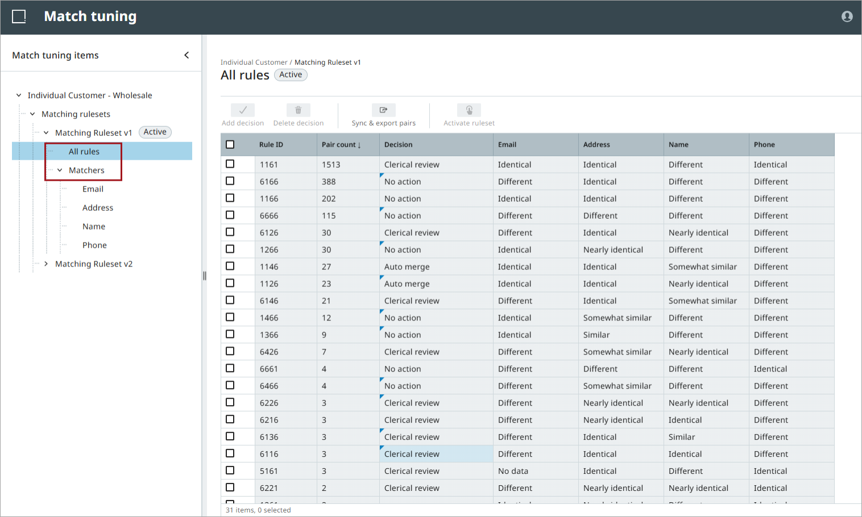Click the '31 items, 0 selected' status text
This screenshot has width=862, height=517.
pyautogui.click(x=258, y=510)
